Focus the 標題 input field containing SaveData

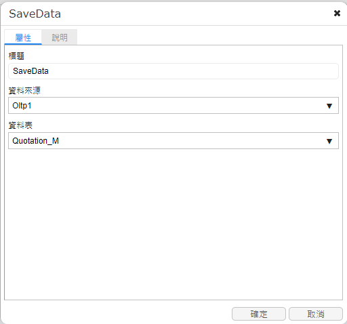click(x=173, y=71)
